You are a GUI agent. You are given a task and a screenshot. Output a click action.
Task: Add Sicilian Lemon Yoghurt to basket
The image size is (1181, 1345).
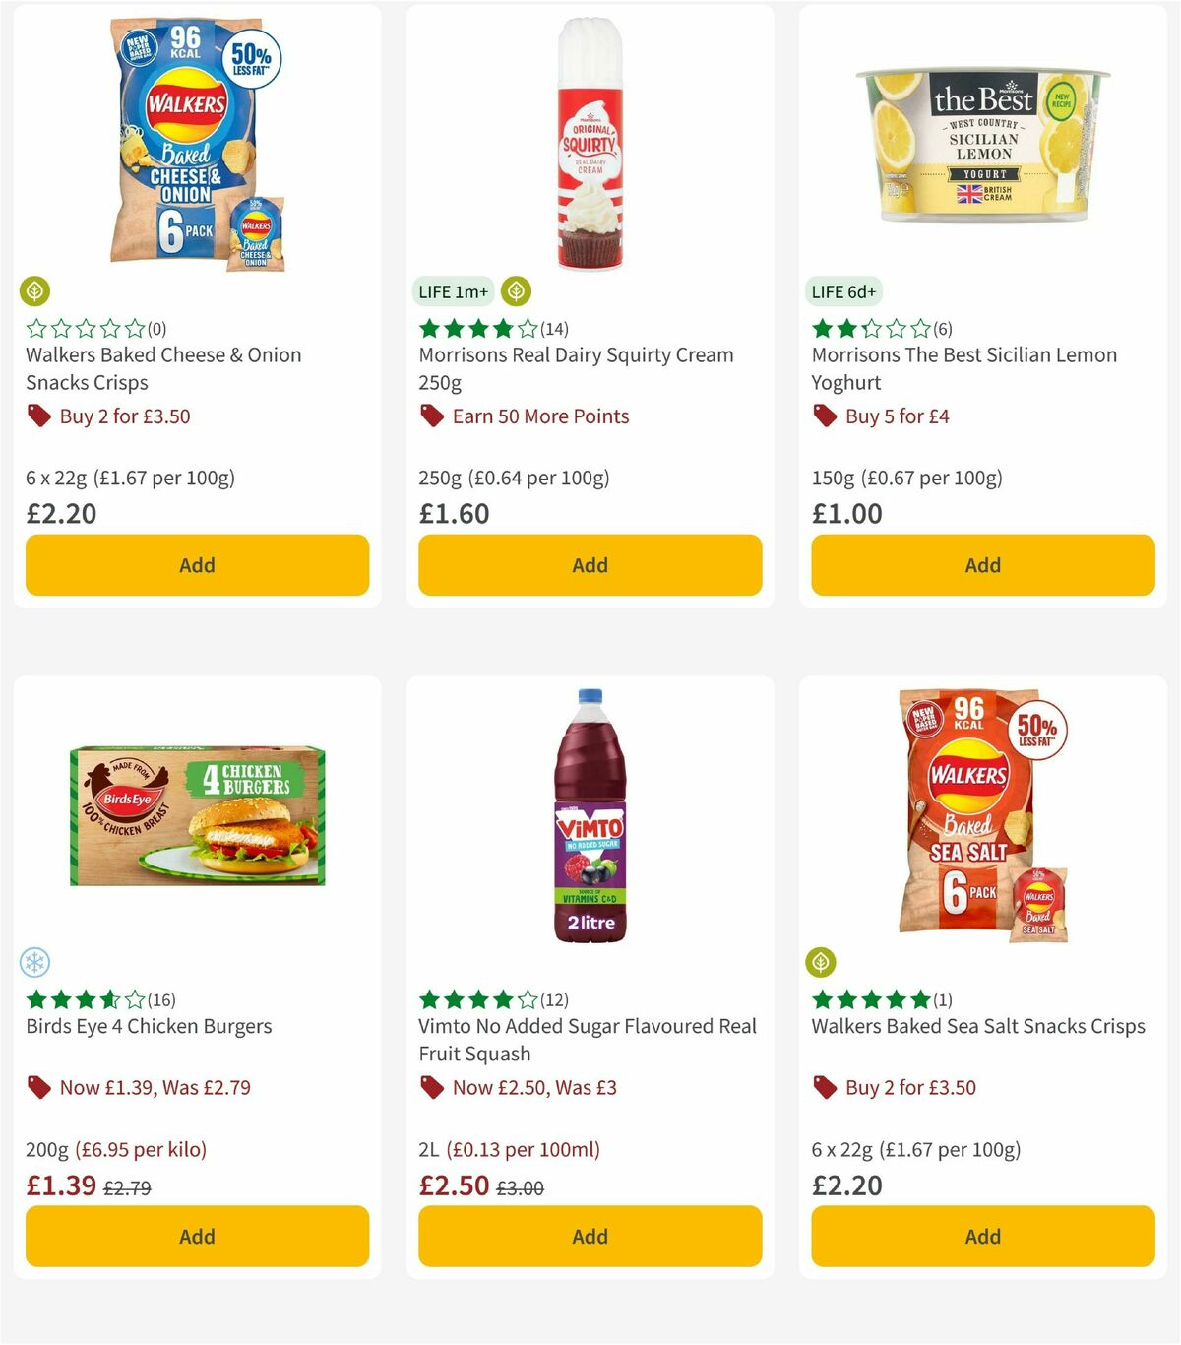[x=982, y=565]
